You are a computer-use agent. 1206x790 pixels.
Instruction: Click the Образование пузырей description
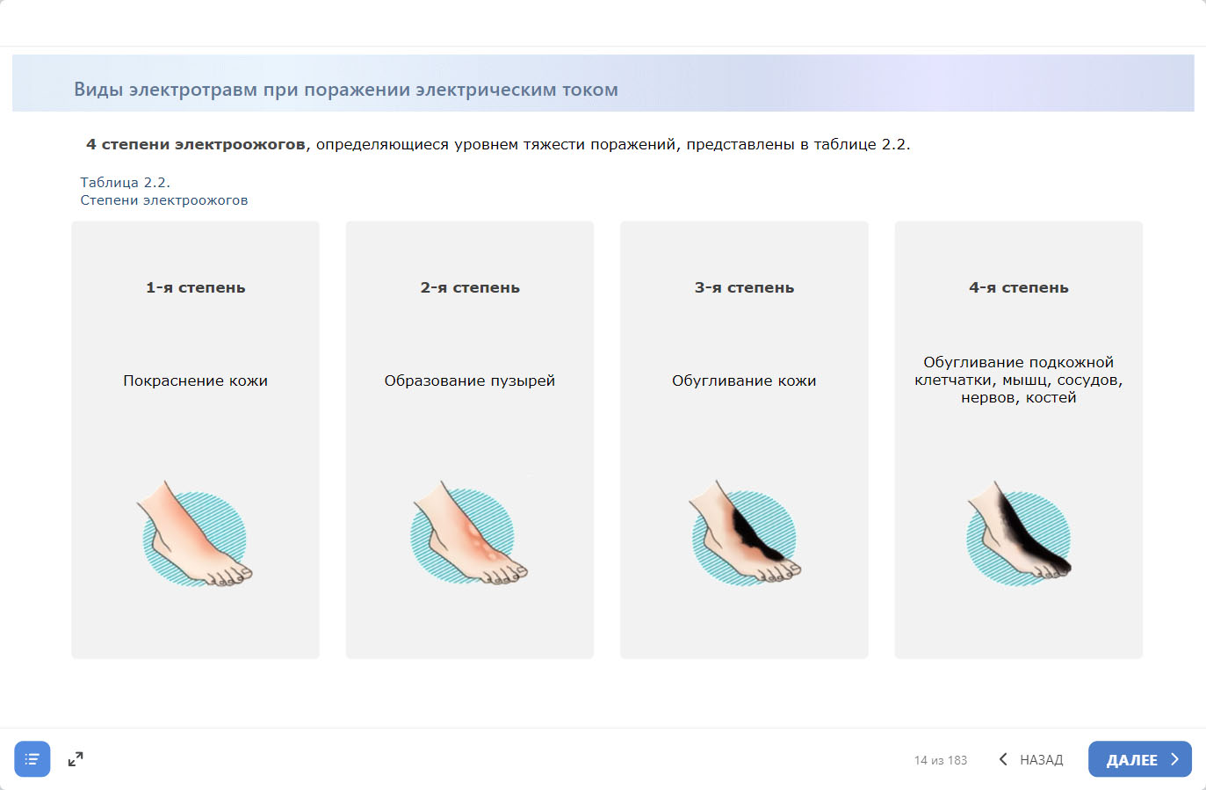point(470,381)
